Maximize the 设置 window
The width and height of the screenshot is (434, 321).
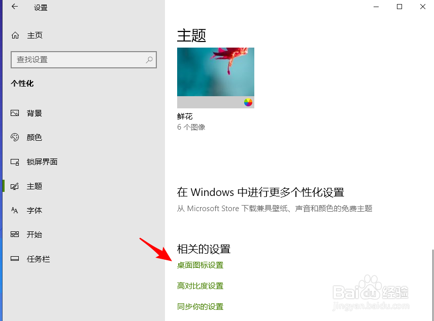(x=399, y=7)
